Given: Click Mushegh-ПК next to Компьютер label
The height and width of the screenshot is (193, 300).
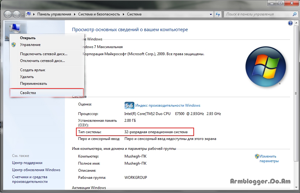Looking at the screenshot, I should click(x=135, y=156).
